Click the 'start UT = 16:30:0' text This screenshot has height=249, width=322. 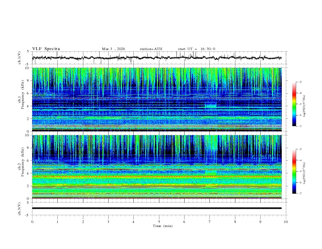[x=196, y=49]
